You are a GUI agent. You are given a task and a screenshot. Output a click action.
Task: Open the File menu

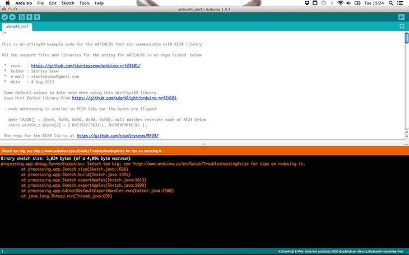[40, 3]
